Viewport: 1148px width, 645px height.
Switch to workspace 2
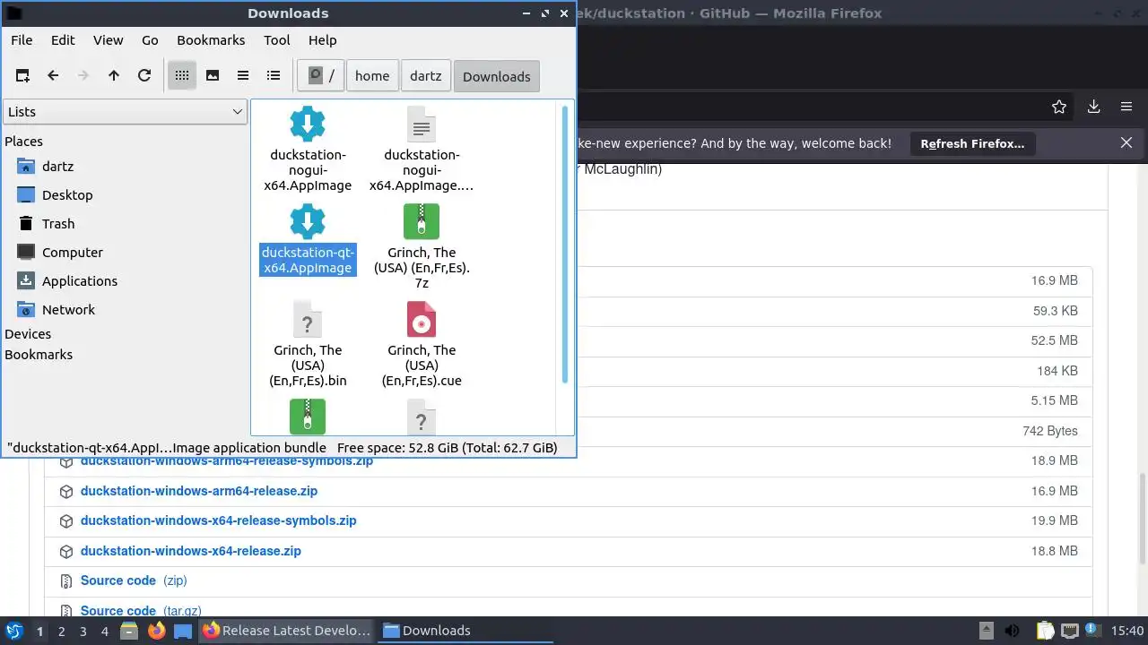point(61,631)
